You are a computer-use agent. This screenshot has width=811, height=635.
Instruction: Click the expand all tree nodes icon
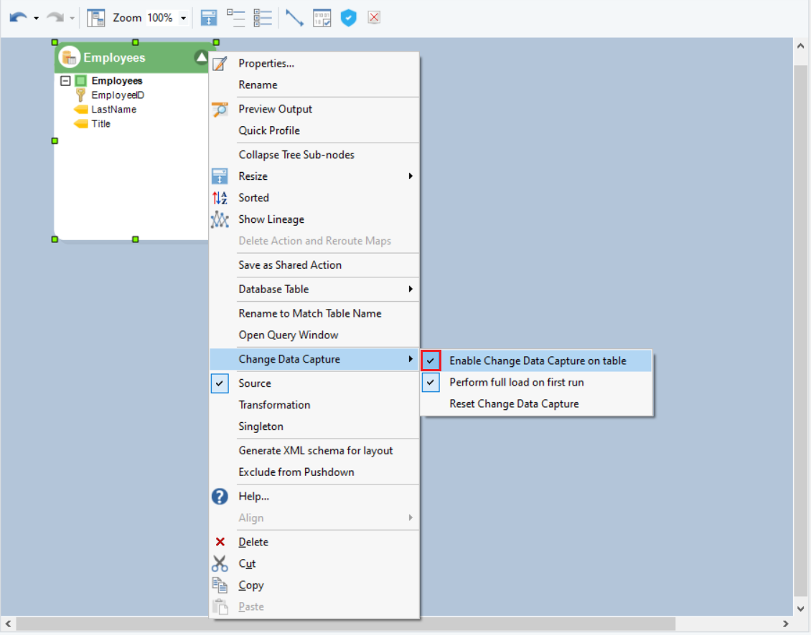pos(263,18)
